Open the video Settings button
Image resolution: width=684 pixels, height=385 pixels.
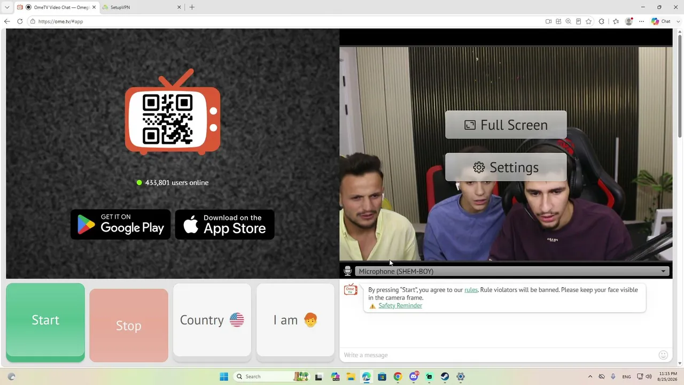[x=506, y=167]
